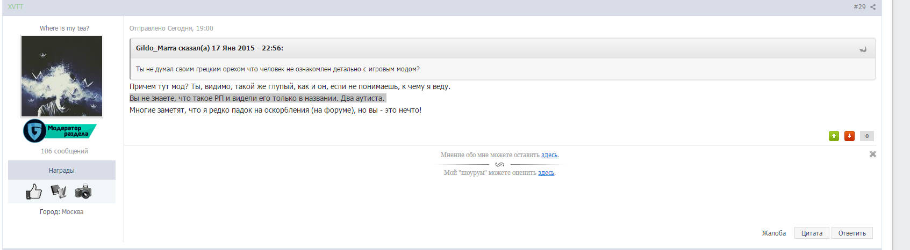Hide signature with the X icon
Viewport: 910px width, 250px height.
(873, 154)
